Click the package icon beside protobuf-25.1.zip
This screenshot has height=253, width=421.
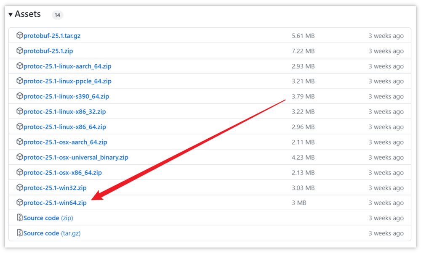[x=19, y=51]
